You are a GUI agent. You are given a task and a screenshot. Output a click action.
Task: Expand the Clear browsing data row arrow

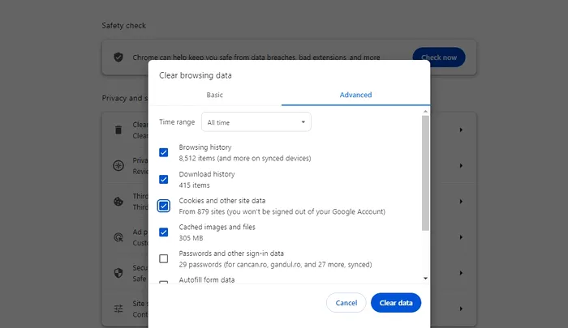tap(461, 130)
